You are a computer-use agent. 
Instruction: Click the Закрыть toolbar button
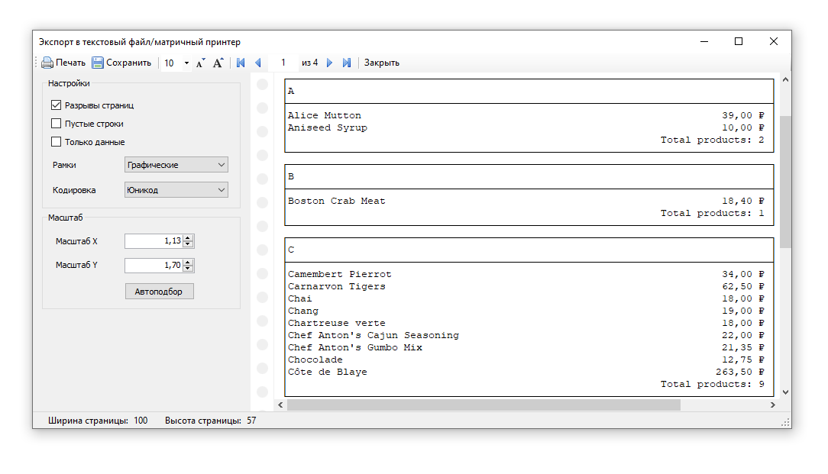[382, 63]
